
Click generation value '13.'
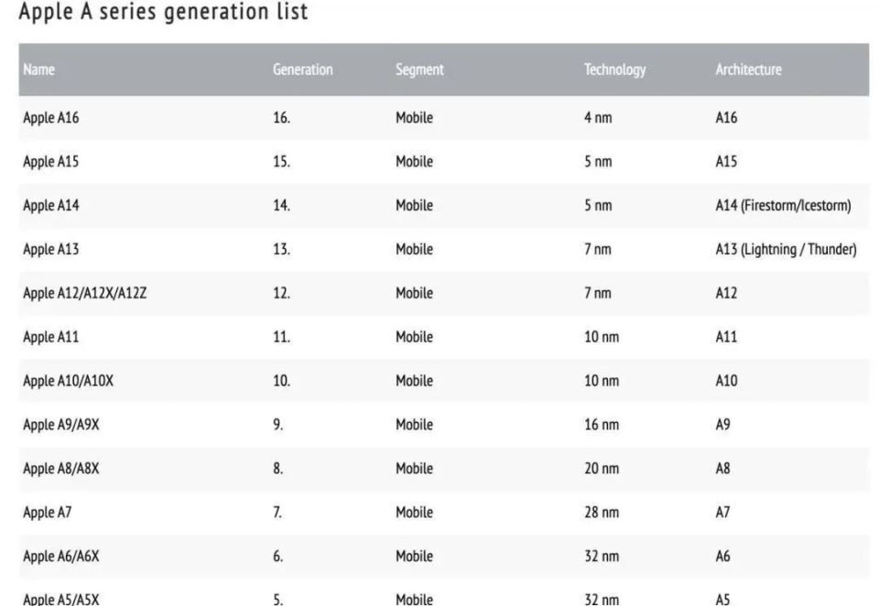tap(281, 249)
